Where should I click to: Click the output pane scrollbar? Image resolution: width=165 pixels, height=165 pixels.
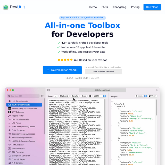(x=156, y=107)
